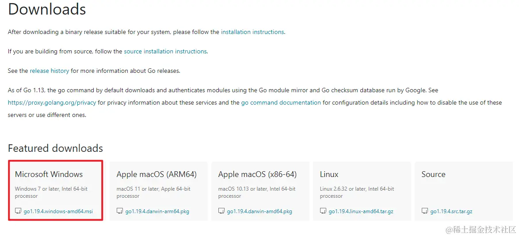519x237 pixels.
Task: Select the Source download card title
Action: (433, 174)
